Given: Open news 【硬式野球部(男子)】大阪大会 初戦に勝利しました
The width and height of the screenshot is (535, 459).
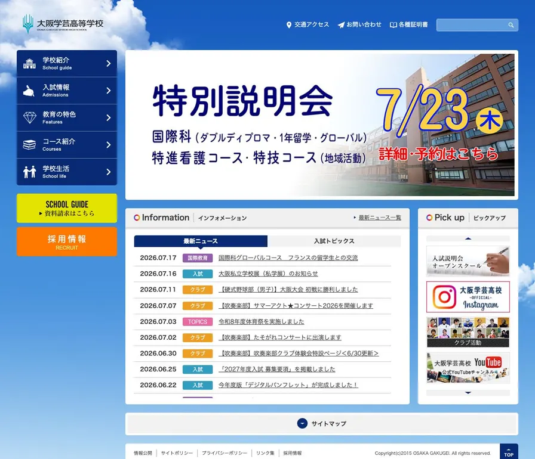Looking at the screenshot, I should (x=288, y=290).
